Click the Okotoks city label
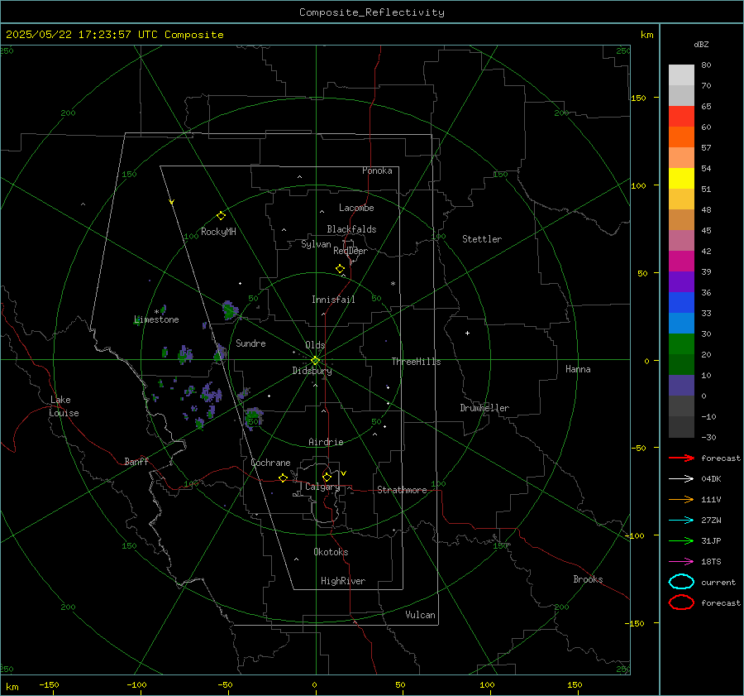 331,552
